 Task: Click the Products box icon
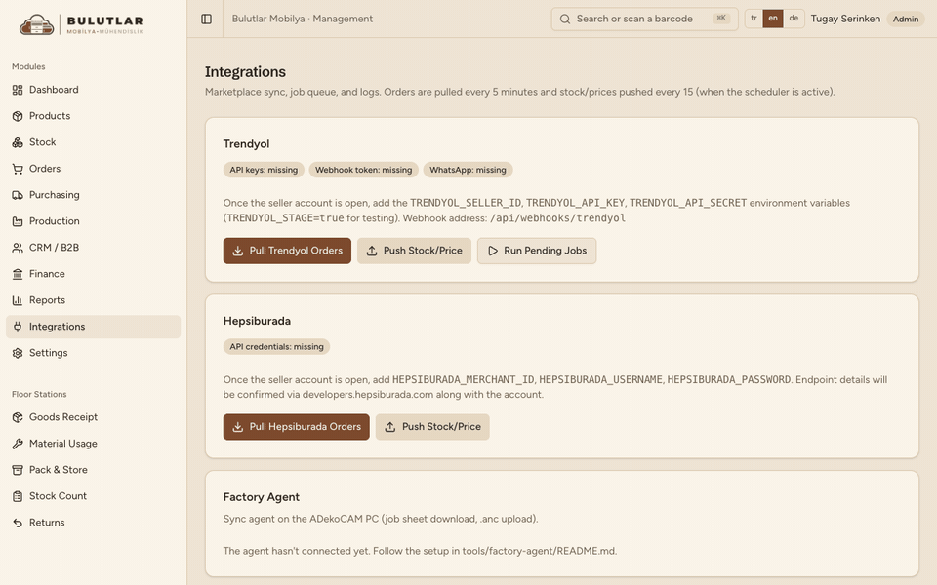pos(18,116)
